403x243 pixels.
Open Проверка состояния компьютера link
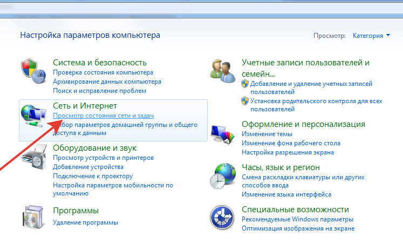[x=103, y=72]
